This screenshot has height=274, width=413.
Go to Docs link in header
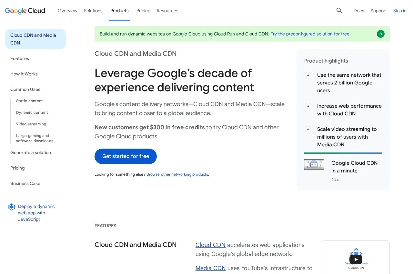[x=359, y=11]
